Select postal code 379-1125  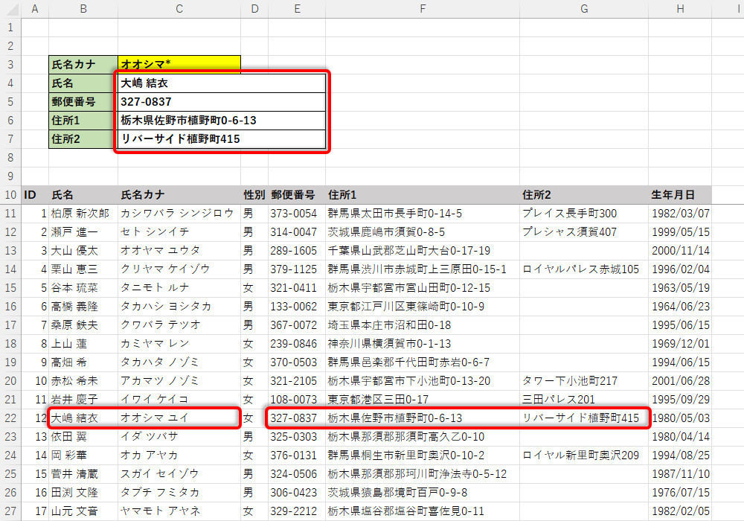pyautogui.click(x=297, y=269)
